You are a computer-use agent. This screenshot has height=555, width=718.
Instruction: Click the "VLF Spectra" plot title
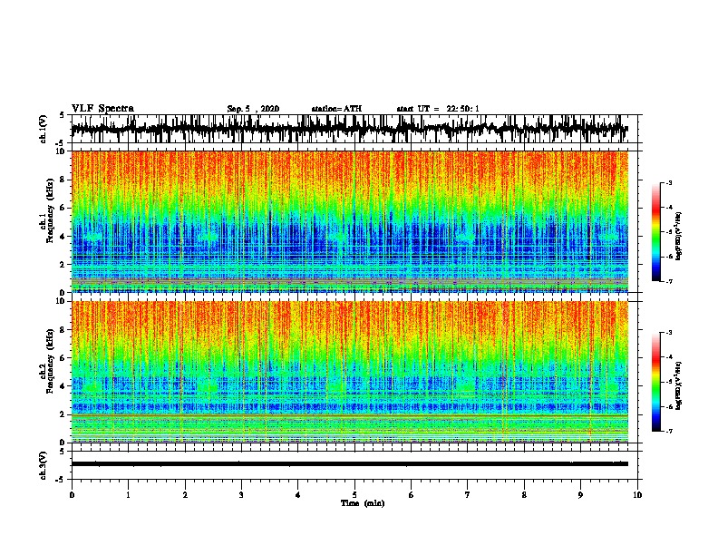point(102,109)
